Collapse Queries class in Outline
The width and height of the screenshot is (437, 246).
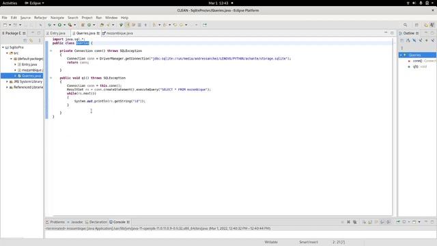(401, 55)
